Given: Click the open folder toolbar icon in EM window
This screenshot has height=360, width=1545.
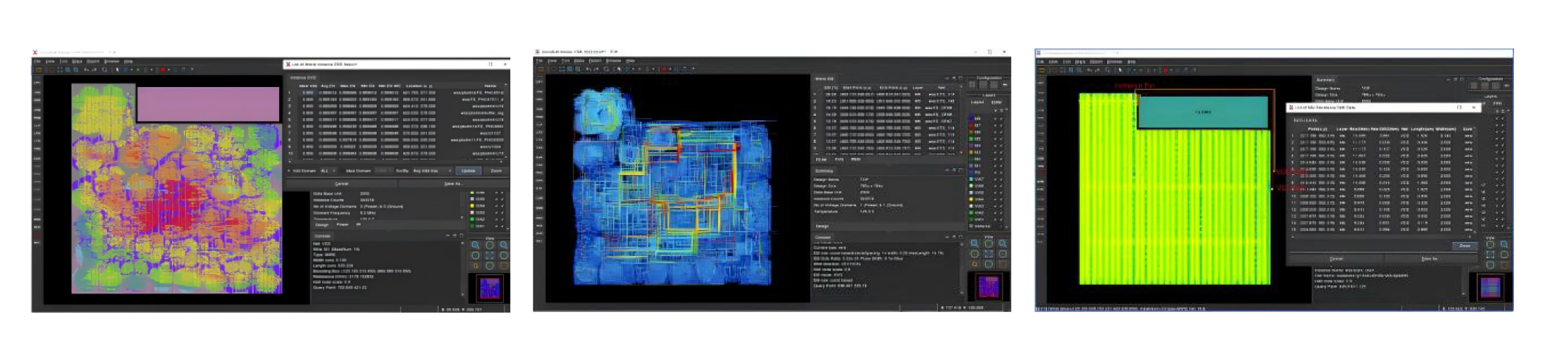Looking at the screenshot, I should point(541,69).
